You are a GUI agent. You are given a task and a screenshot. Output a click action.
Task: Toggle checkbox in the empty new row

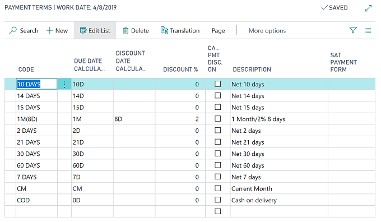coord(218,211)
